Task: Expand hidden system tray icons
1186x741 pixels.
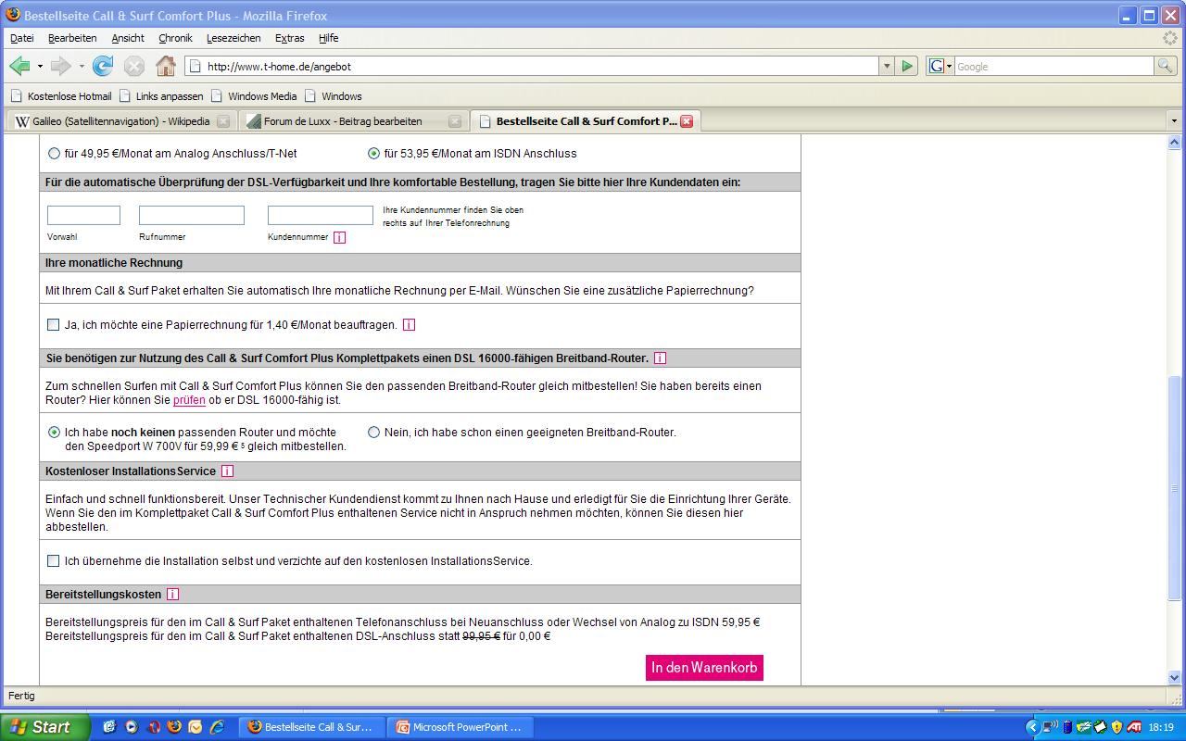Action: [x=1032, y=727]
